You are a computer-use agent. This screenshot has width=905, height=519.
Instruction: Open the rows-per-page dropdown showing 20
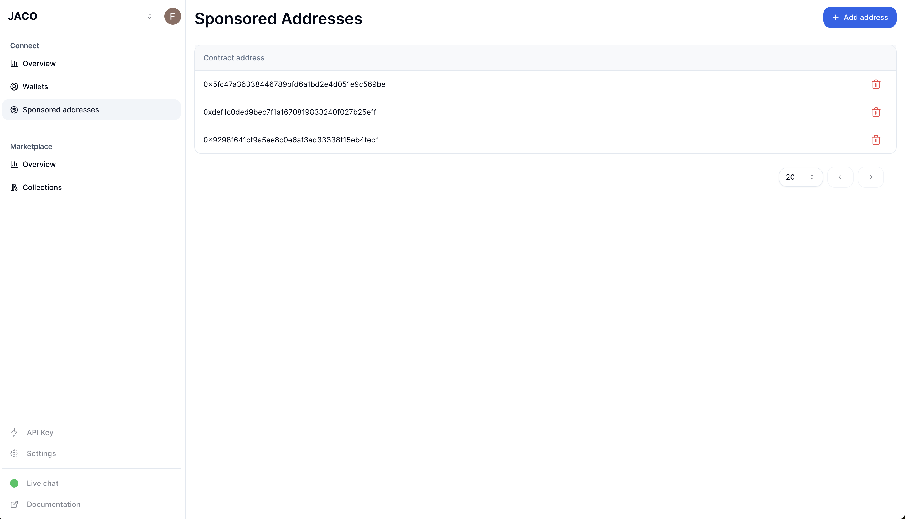[800, 177]
